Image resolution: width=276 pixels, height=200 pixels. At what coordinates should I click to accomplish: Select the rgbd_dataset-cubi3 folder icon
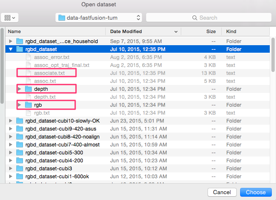click(x=20, y=169)
